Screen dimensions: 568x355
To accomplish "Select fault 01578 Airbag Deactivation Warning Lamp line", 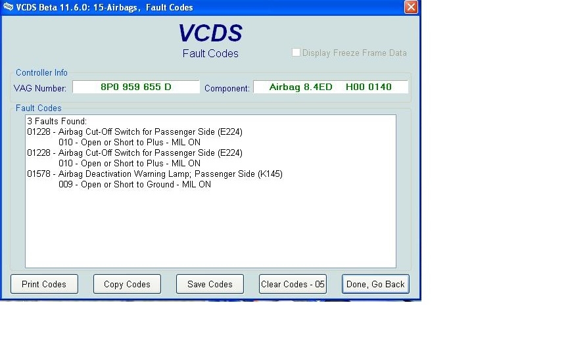I will pyautogui.click(x=154, y=174).
